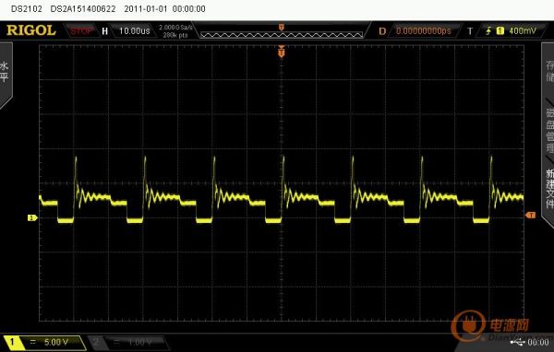This screenshot has width=554, height=352.
Task: Click the yellow trigger source channel 1 badge
Action: (500, 31)
